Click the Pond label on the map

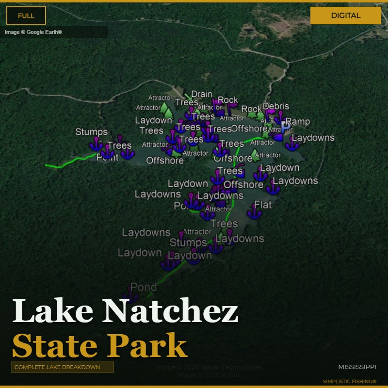tap(143, 287)
